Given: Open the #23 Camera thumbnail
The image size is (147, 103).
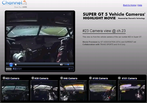Looking at the screenshot, I should coord(15,90).
